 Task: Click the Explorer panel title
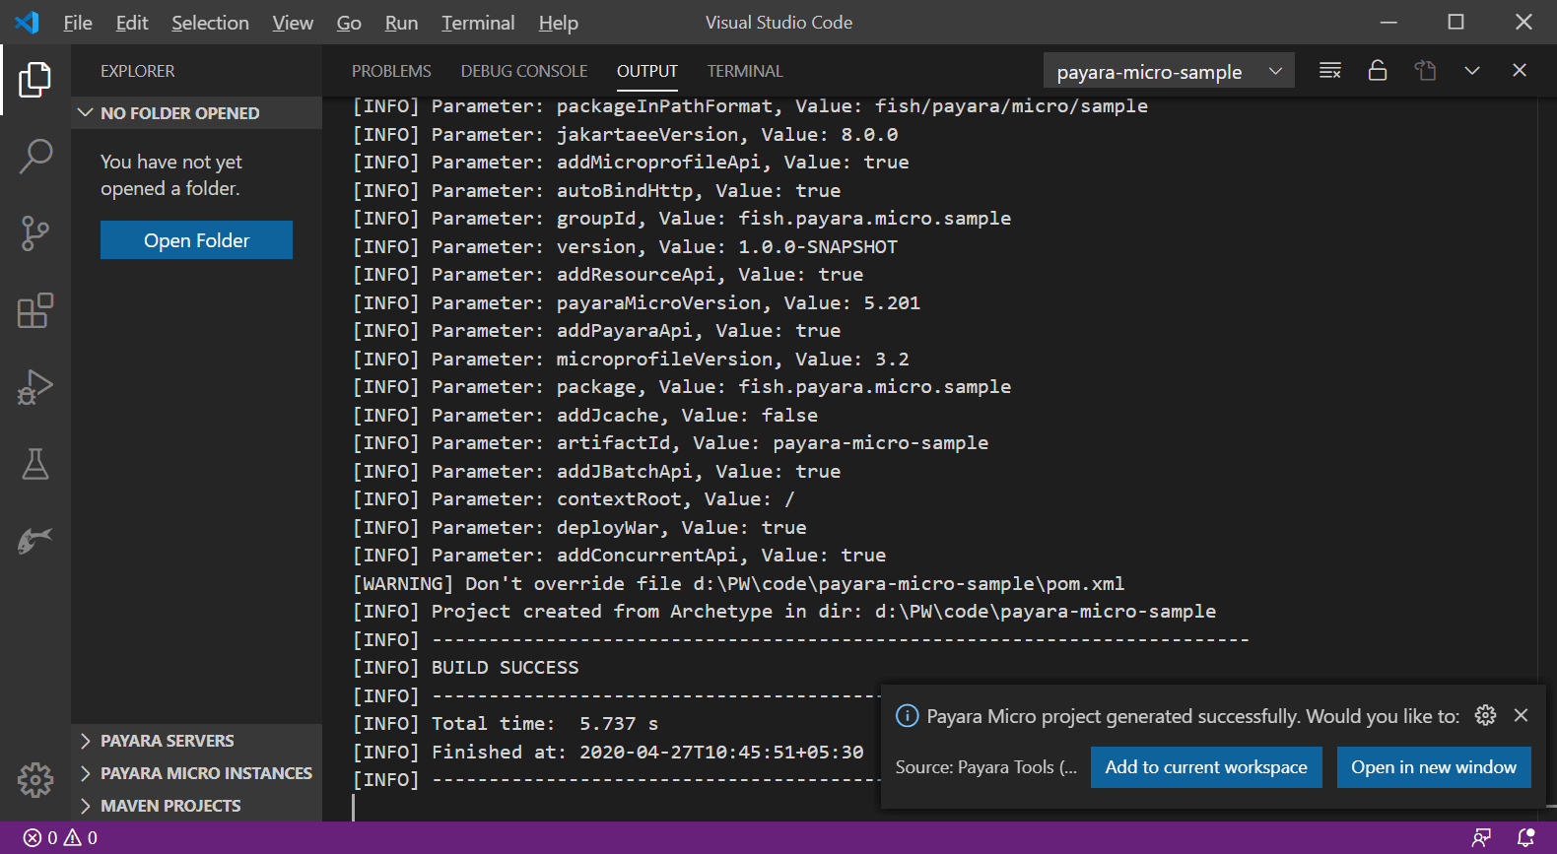point(138,71)
